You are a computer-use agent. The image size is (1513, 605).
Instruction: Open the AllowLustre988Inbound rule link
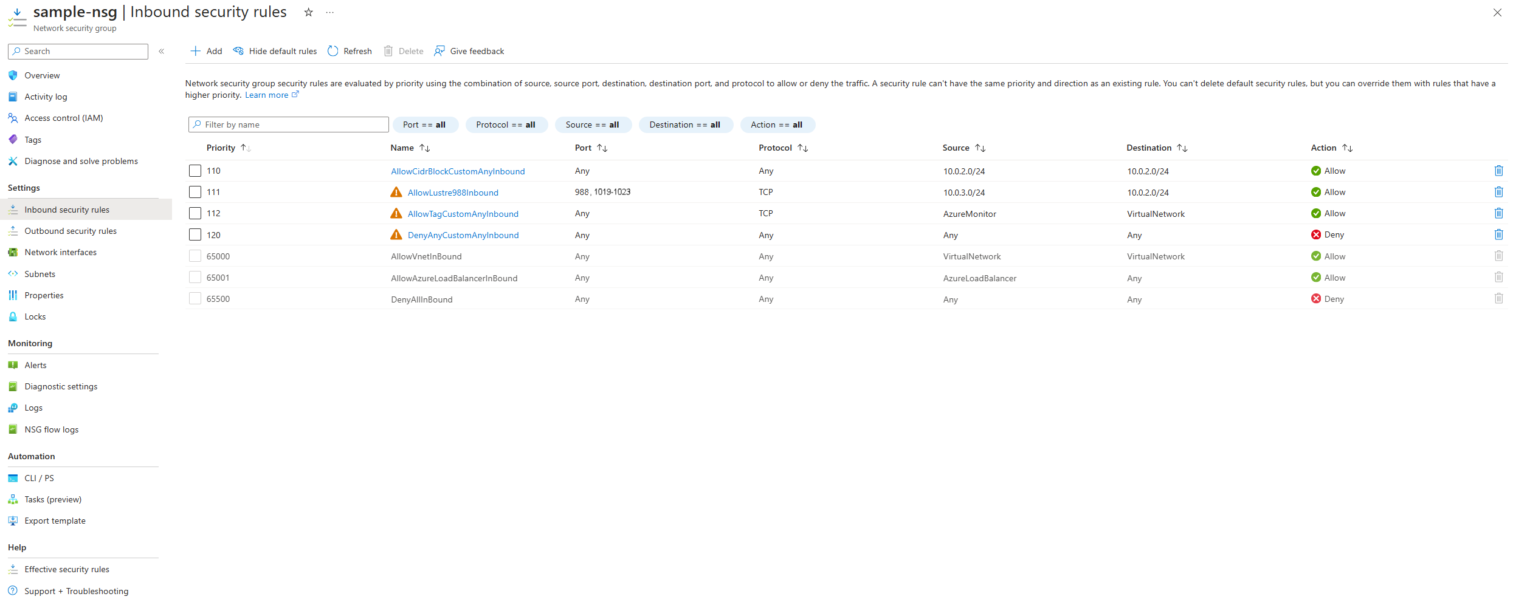453,193
